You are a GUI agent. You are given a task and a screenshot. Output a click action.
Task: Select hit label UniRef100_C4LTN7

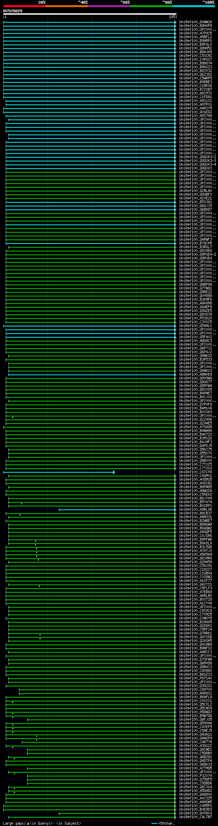[196, 817]
